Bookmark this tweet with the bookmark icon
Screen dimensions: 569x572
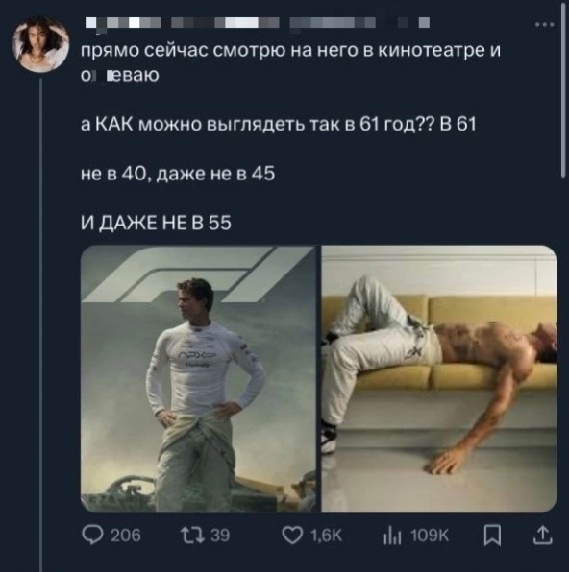tap(492, 536)
